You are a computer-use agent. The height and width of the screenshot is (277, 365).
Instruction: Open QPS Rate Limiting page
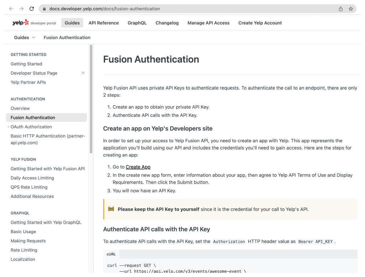[x=29, y=187]
